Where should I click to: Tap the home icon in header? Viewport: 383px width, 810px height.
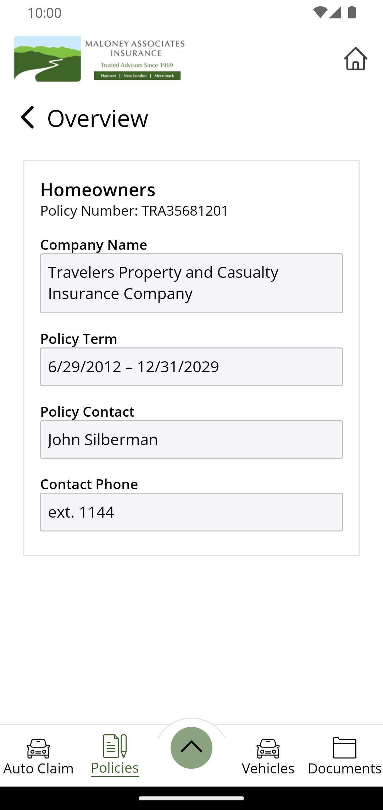[355, 59]
